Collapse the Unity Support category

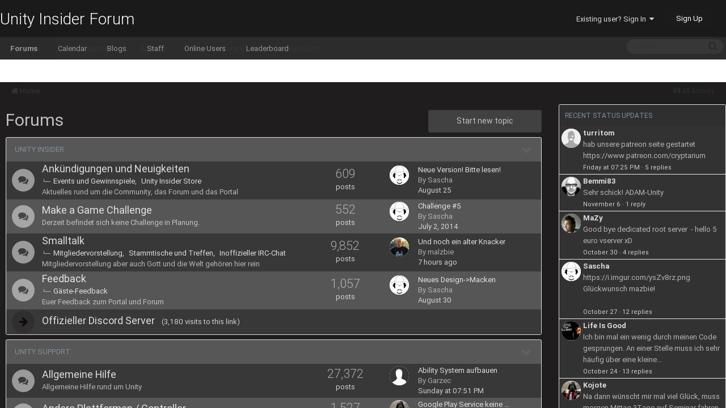click(x=526, y=352)
